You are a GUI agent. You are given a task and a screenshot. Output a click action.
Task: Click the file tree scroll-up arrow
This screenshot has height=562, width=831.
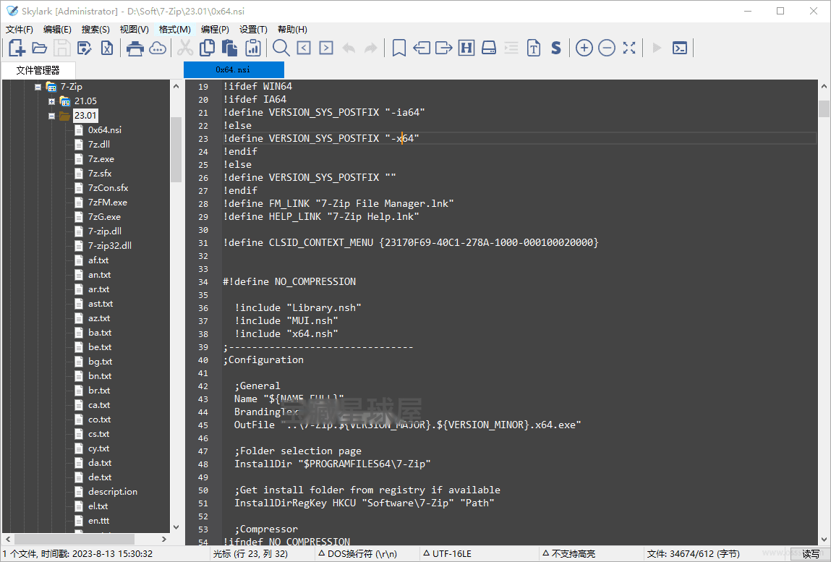coord(176,86)
